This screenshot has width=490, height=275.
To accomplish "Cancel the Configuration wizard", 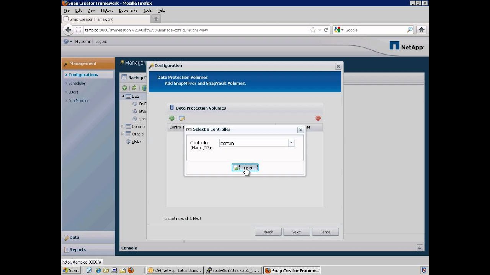I will click(325, 232).
